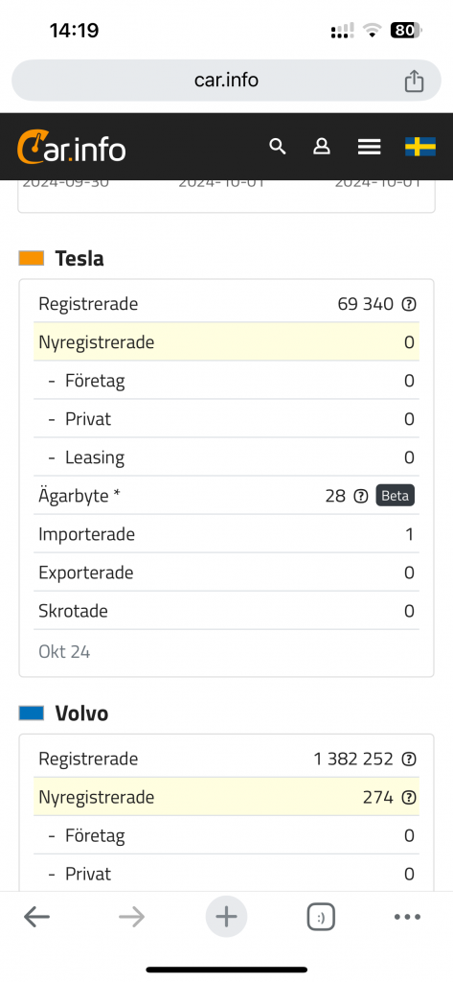Open browser more options menu
Screen dimensions: 453x982
point(407,918)
